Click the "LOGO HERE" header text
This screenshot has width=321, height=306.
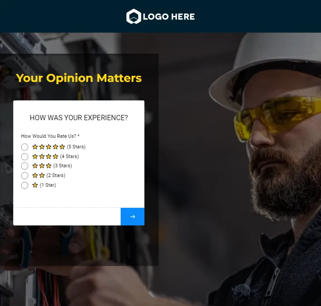[169, 17]
